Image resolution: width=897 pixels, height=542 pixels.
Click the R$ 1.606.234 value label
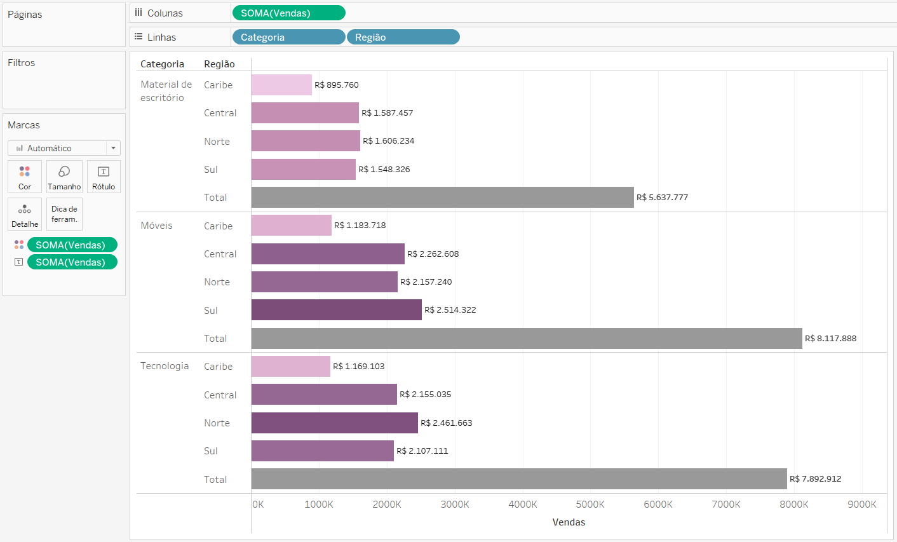tap(389, 140)
